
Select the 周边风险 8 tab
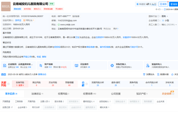36,84
